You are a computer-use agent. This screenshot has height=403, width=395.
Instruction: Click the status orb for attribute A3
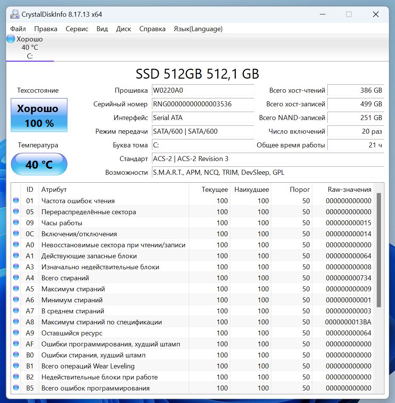click(16, 266)
